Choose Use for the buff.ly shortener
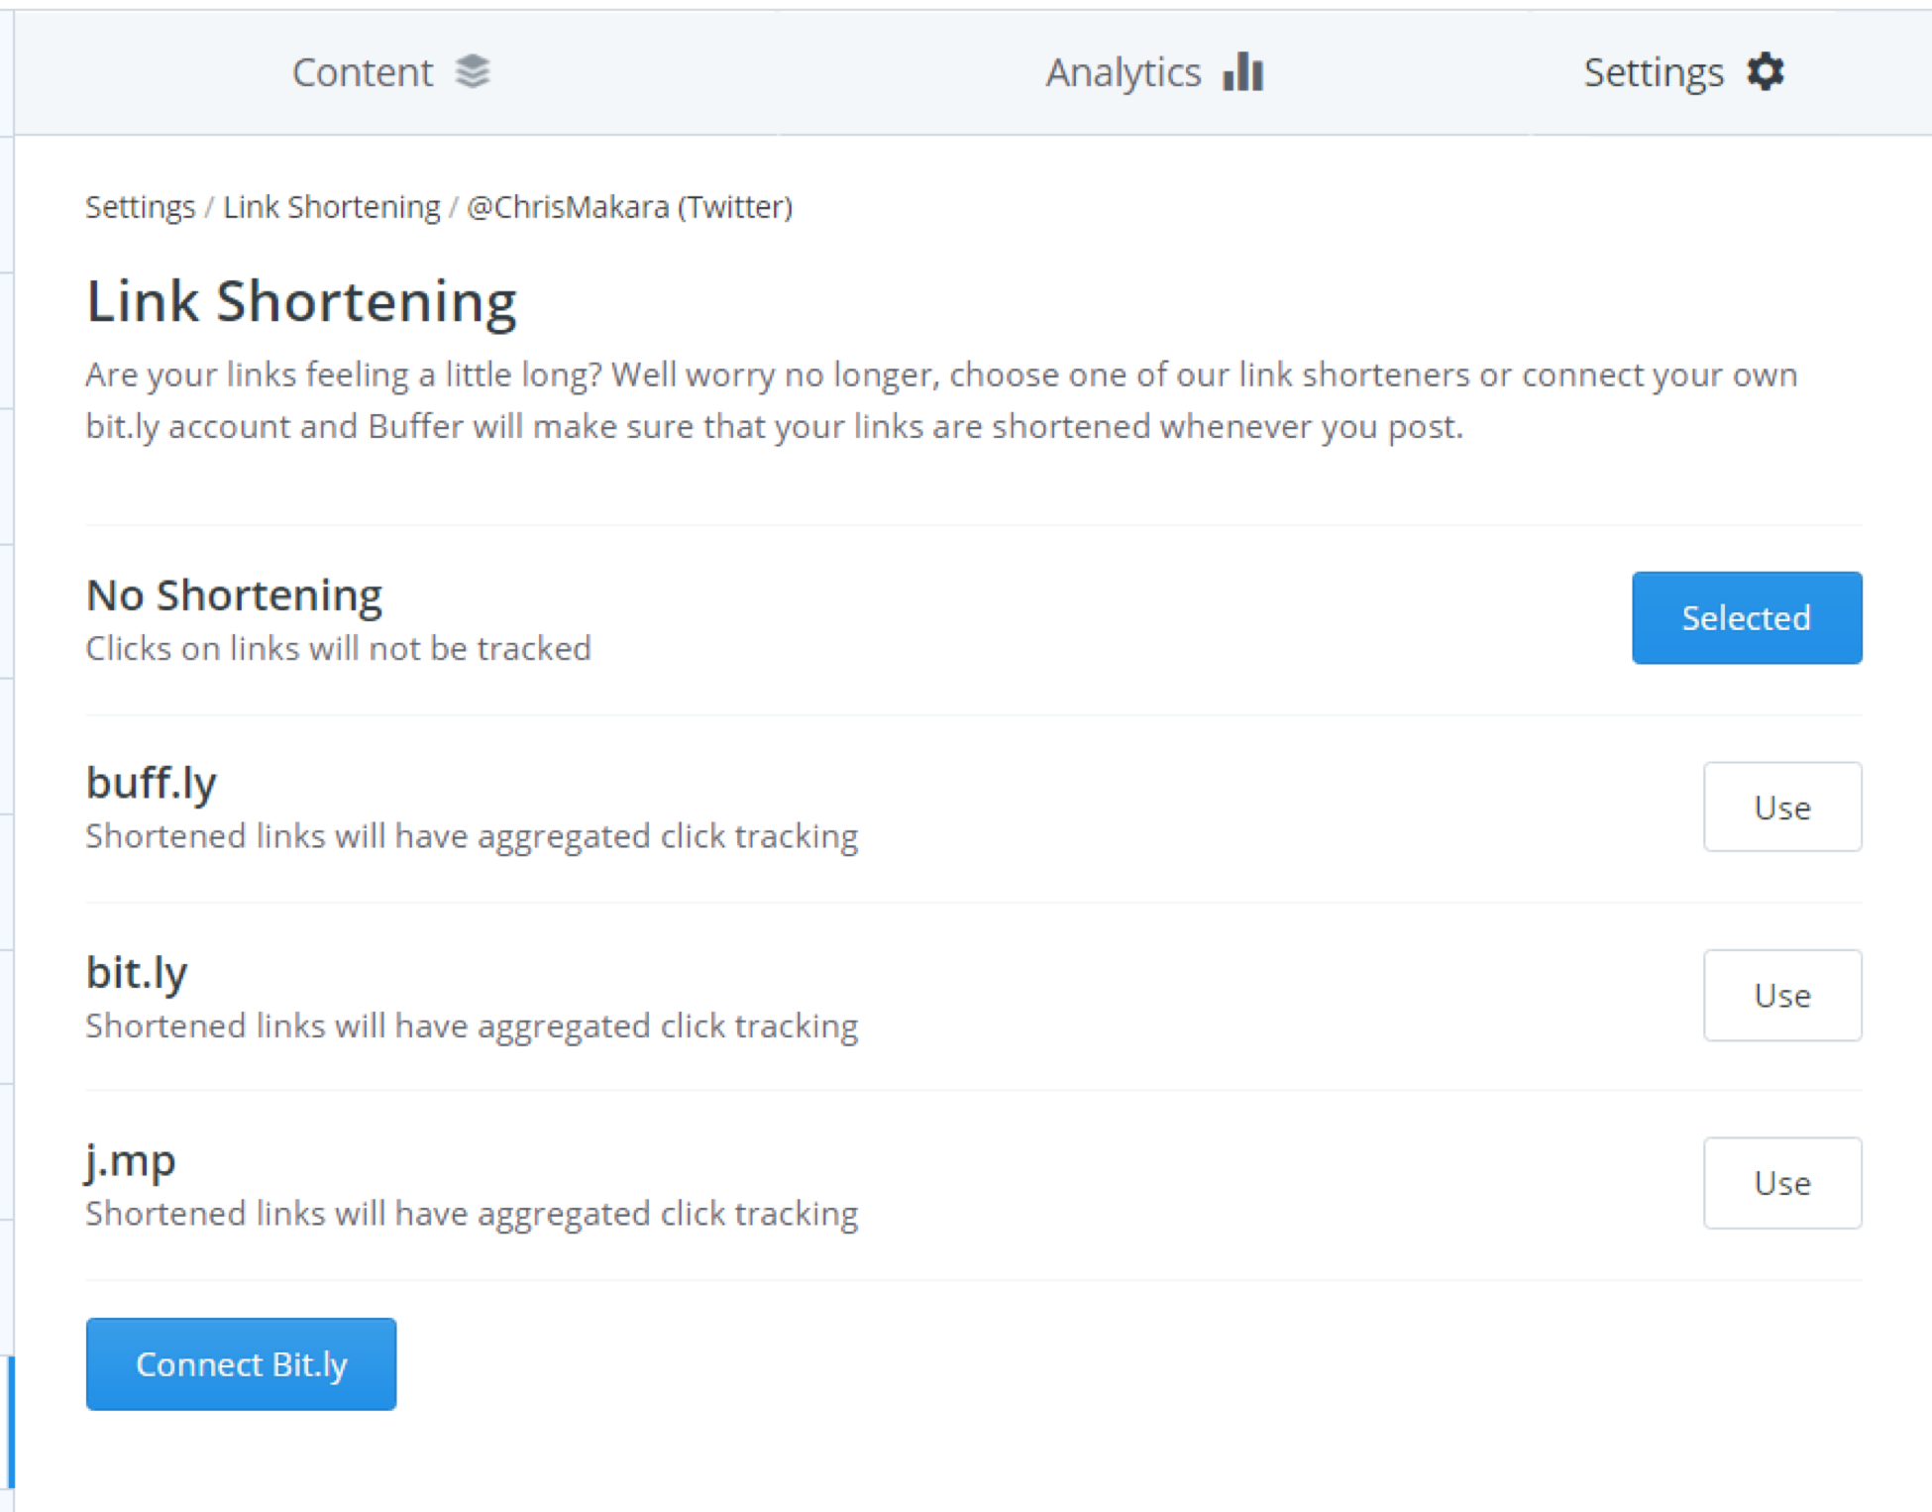1932x1512 pixels. (x=1782, y=807)
